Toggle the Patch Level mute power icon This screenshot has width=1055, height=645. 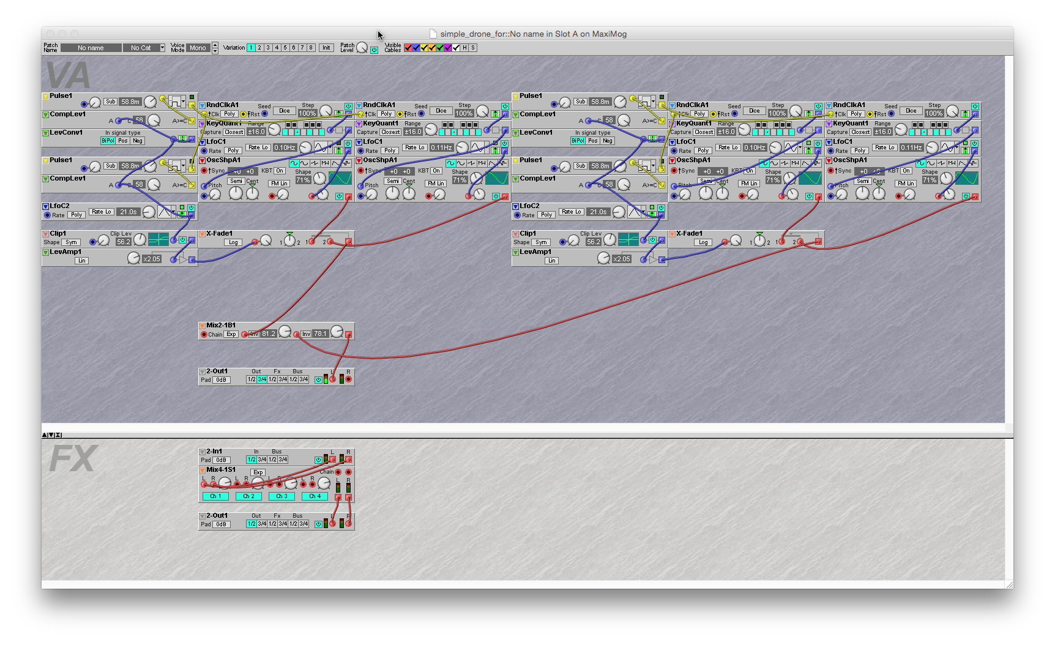(x=374, y=50)
